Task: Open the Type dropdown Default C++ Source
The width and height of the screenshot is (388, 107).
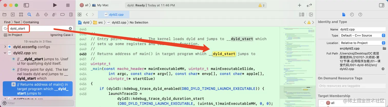Action: (x=362, y=35)
